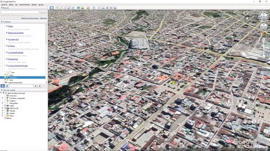
Task: Expand the Tiempo layer
Action: click(x=3, y=111)
